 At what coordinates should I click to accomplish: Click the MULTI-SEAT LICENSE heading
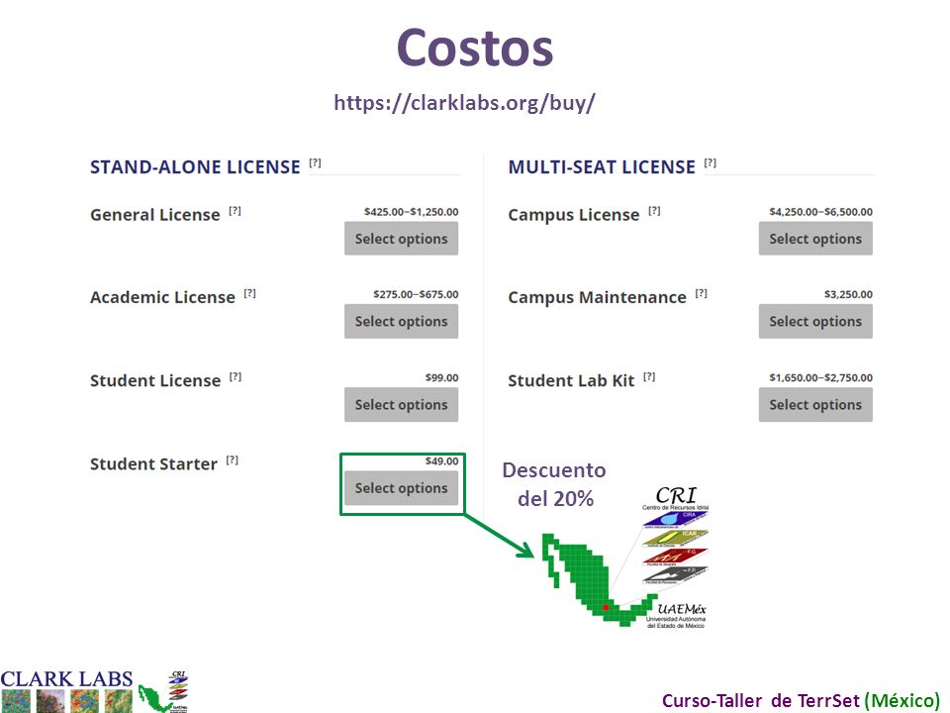(602, 166)
